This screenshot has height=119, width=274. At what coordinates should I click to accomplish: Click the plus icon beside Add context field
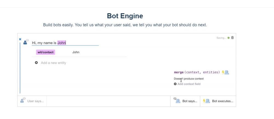tap(175, 84)
